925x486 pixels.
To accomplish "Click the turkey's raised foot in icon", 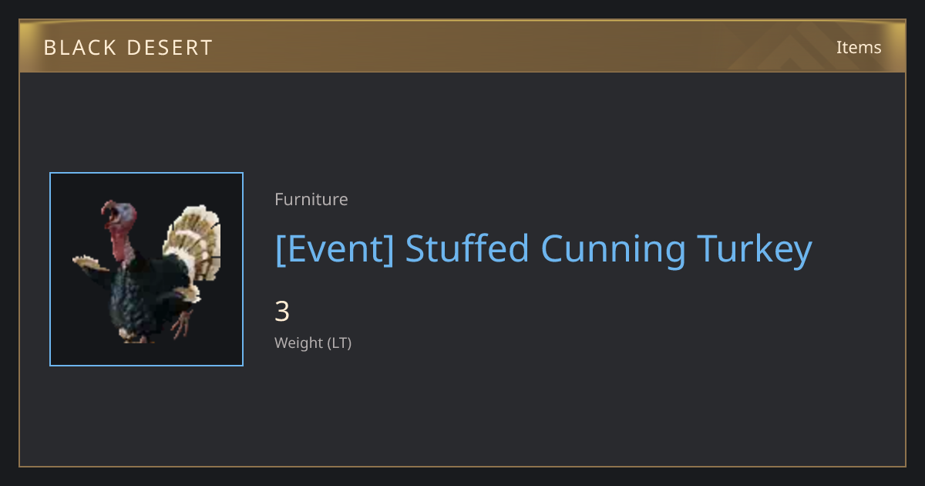I will pos(181,324).
